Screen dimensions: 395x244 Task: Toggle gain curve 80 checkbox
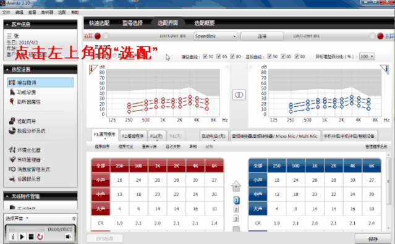(232, 56)
